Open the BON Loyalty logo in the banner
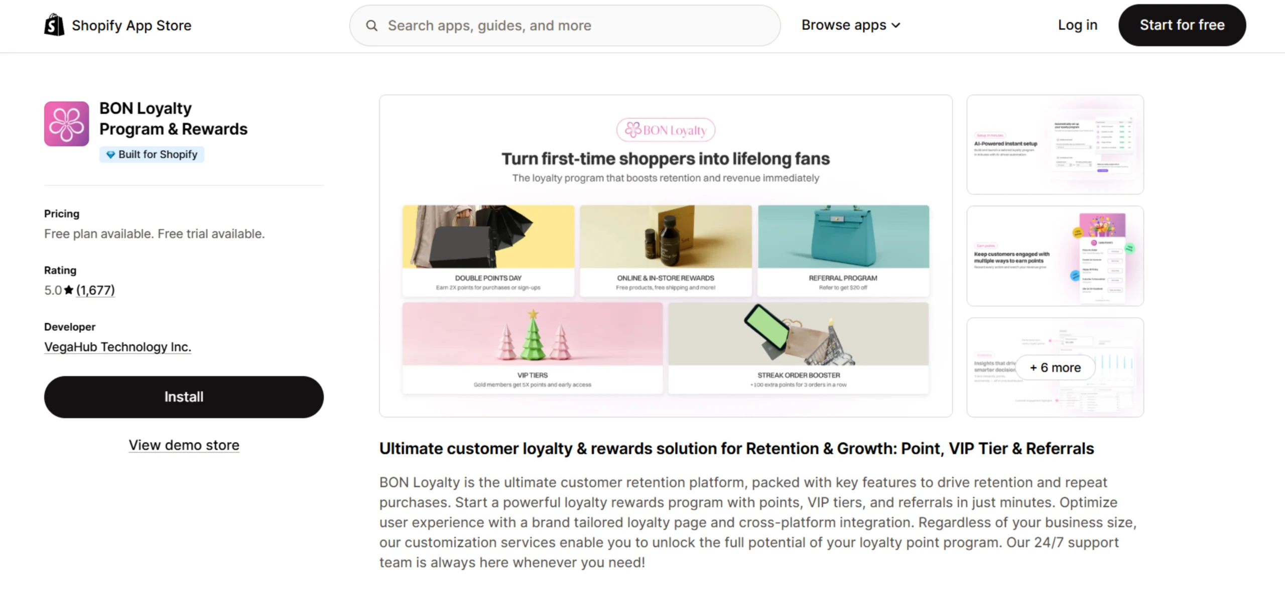The height and width of the screenshot is (590, 1285). [666, 130]
